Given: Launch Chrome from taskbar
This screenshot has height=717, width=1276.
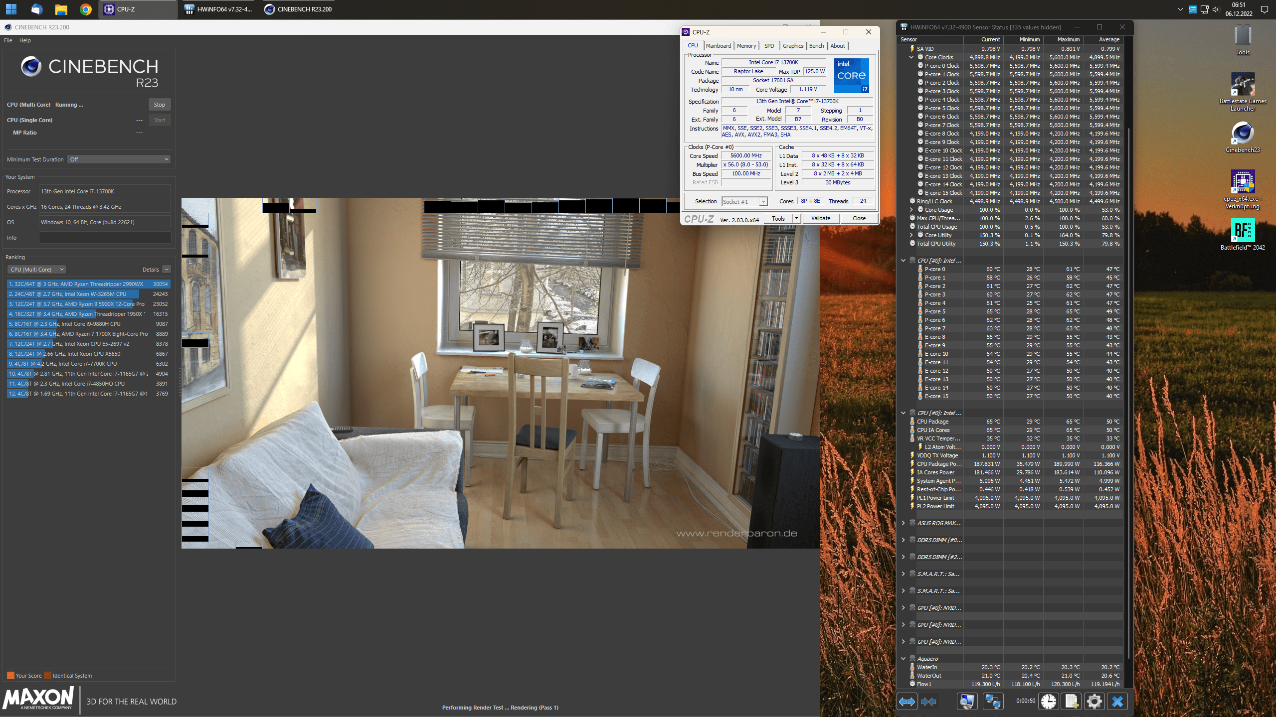Looking at the screenshot, I should (86, 9).
